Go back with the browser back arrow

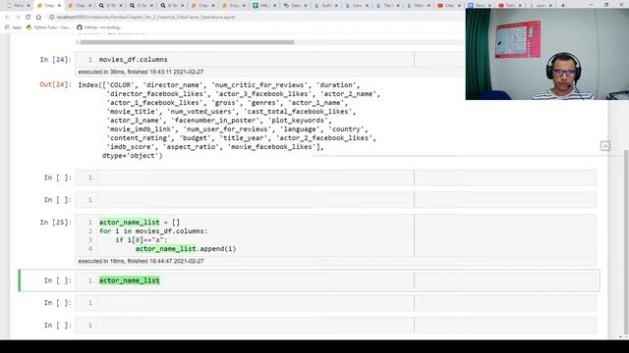click(x=7, y=18)
